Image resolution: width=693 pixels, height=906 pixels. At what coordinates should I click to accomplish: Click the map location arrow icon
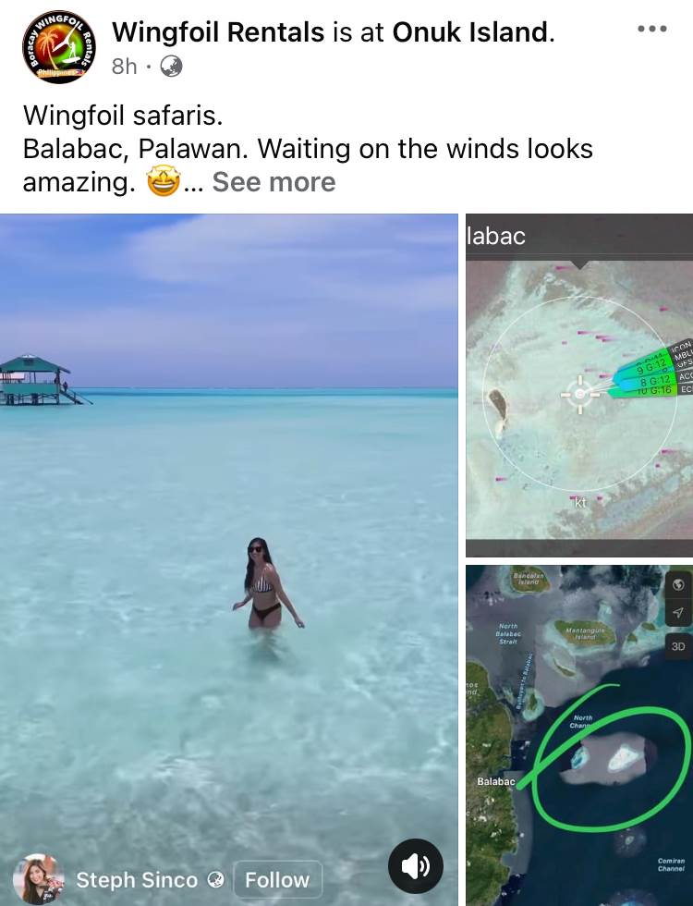[x=678, y=613]
